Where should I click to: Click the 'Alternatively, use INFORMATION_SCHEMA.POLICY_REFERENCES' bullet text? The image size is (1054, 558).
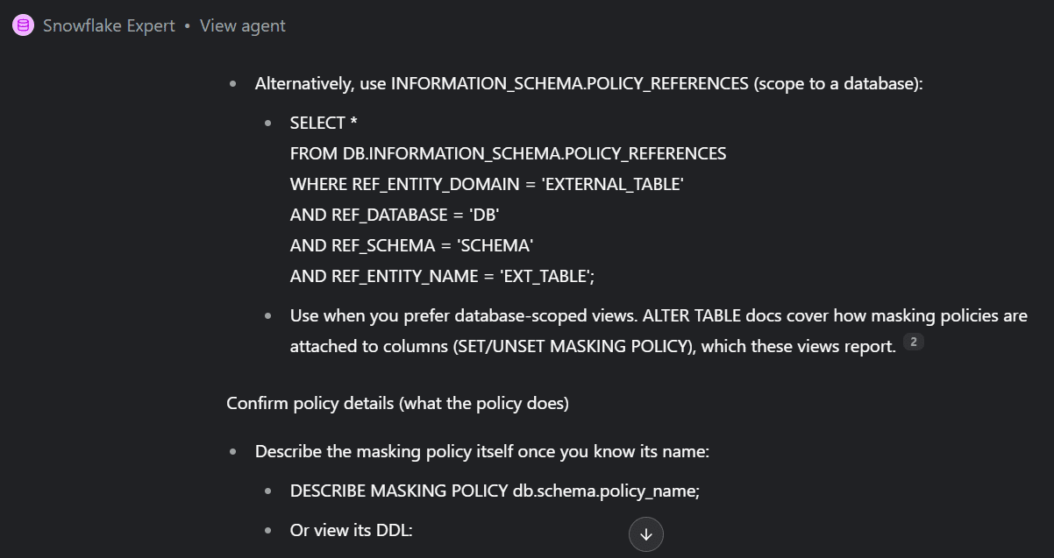pos(588,83)
